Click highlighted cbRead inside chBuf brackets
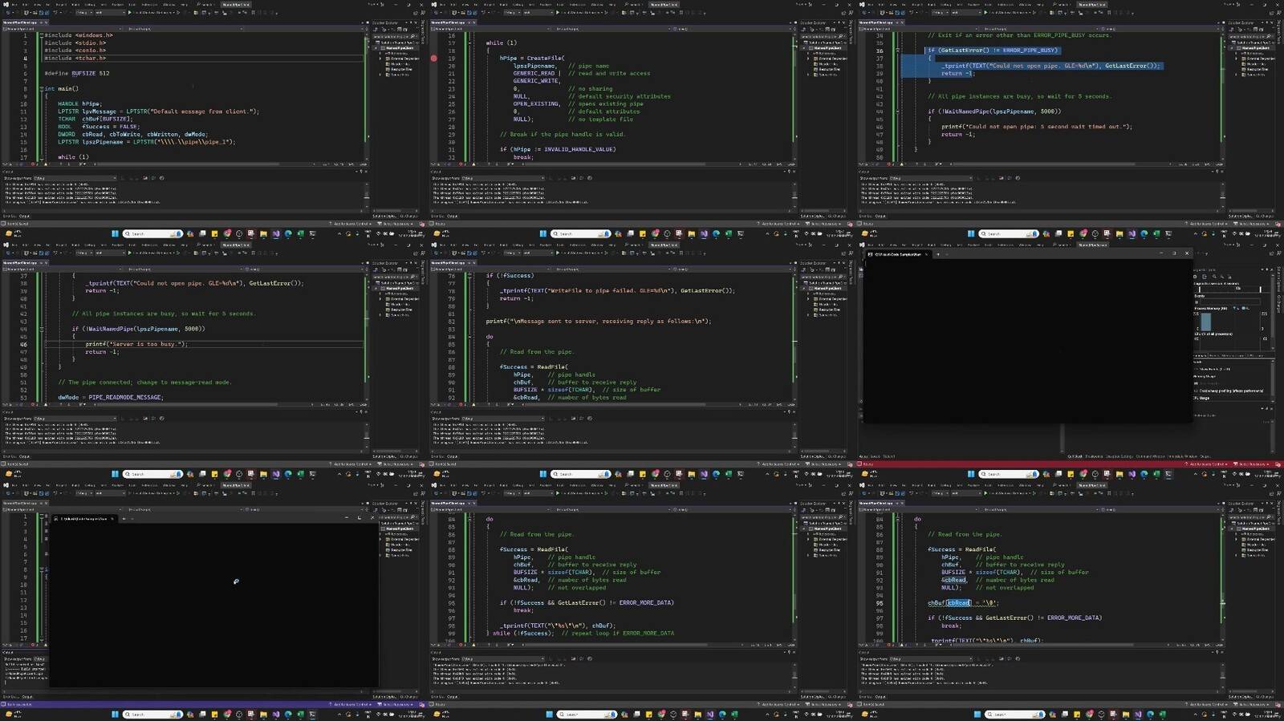 (959, 602)
